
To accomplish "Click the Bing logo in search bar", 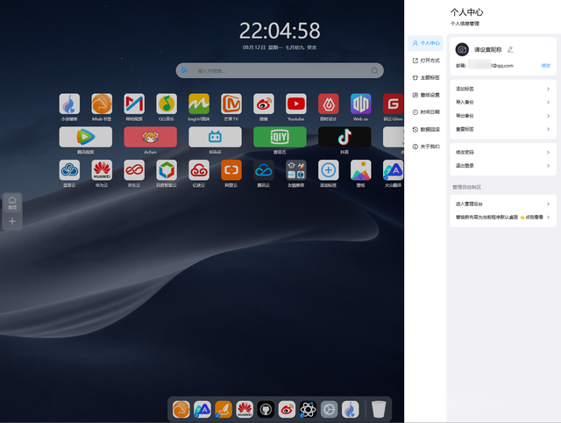I will [184, 70].
